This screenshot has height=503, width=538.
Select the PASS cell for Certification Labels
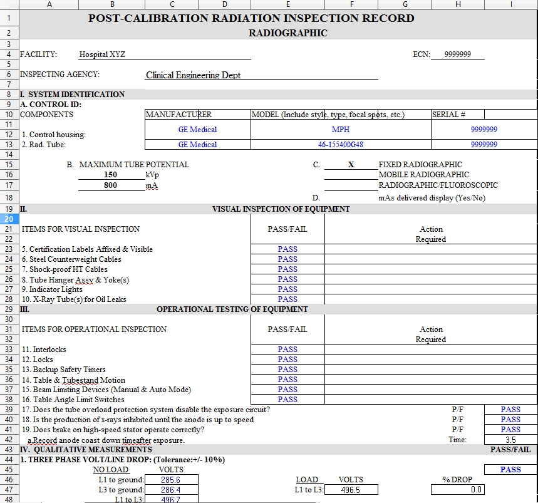click(287, 249)
